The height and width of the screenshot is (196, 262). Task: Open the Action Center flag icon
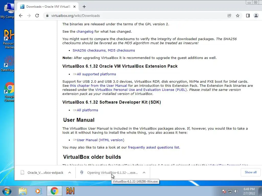point(224,191)
